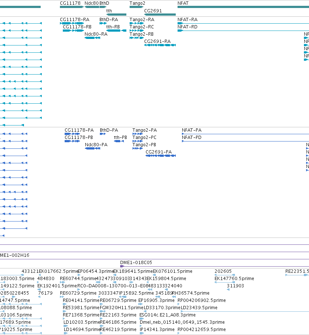Select the CG11178-PB protein label
Viewport: 309px width, 335px height.
[x=79, y=137]
